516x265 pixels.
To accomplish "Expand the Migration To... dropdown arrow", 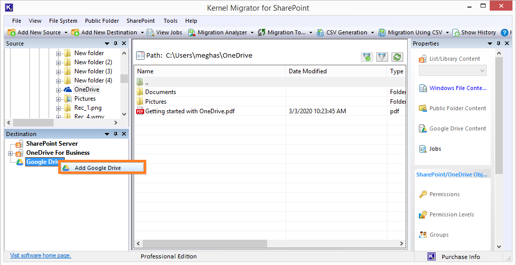I will (311, 32).
